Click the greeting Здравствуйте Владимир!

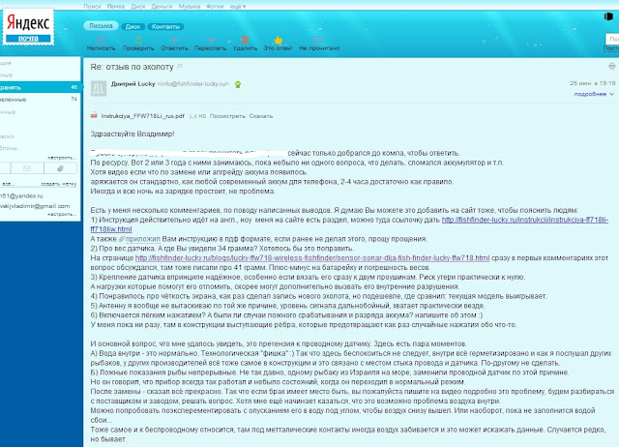click(133, 134)
